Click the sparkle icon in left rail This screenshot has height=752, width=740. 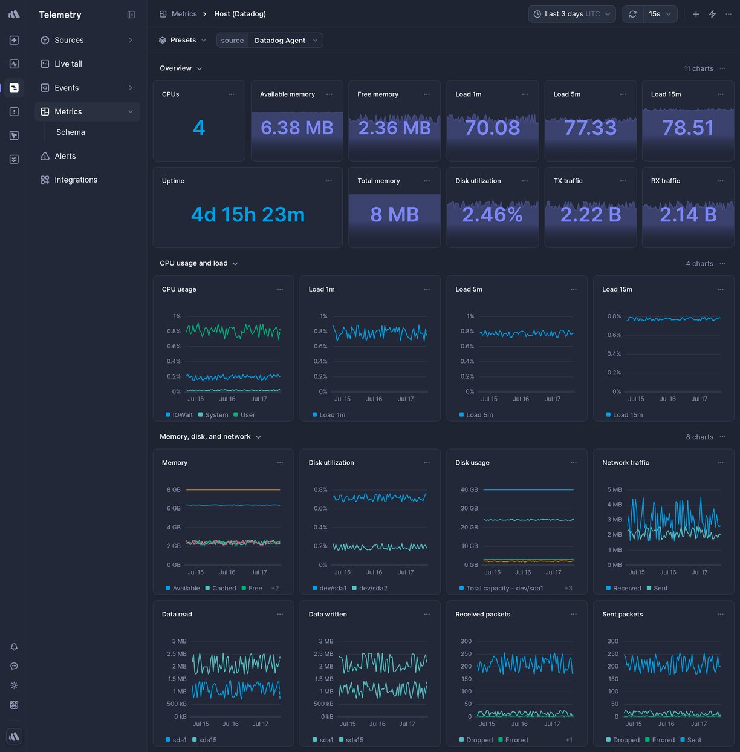coord(14,40)
